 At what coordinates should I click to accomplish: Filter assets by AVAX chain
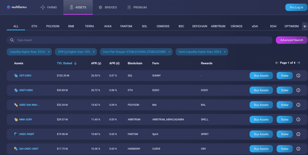[108, 26]
